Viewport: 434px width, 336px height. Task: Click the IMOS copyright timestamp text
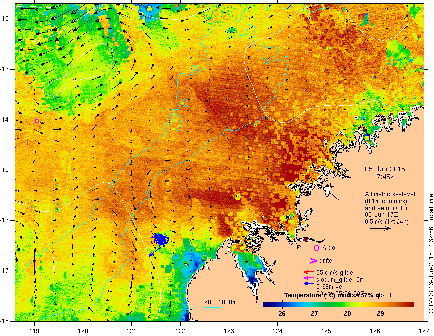pyautogui.click(x=431, y=253)
